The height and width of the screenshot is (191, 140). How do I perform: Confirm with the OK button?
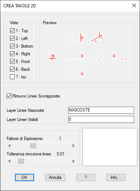(25, 177)
